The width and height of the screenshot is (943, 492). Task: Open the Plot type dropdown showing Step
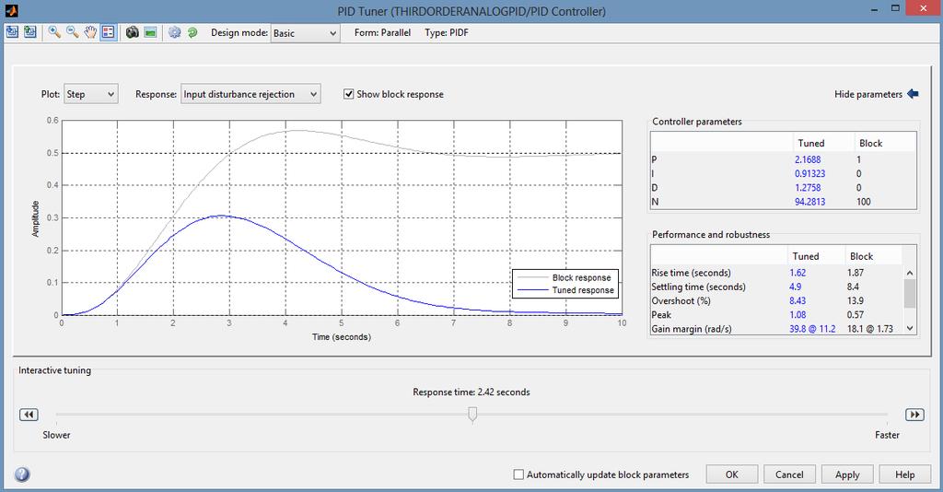pos(91,94)
